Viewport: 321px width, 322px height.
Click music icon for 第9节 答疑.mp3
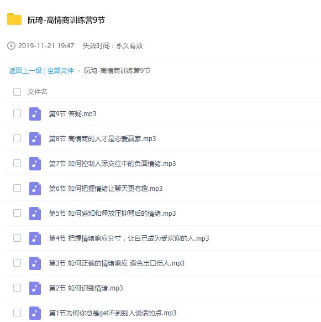(35, 114)
